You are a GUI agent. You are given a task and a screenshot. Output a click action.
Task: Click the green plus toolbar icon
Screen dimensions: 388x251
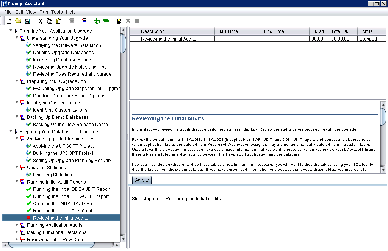point(97,21)
